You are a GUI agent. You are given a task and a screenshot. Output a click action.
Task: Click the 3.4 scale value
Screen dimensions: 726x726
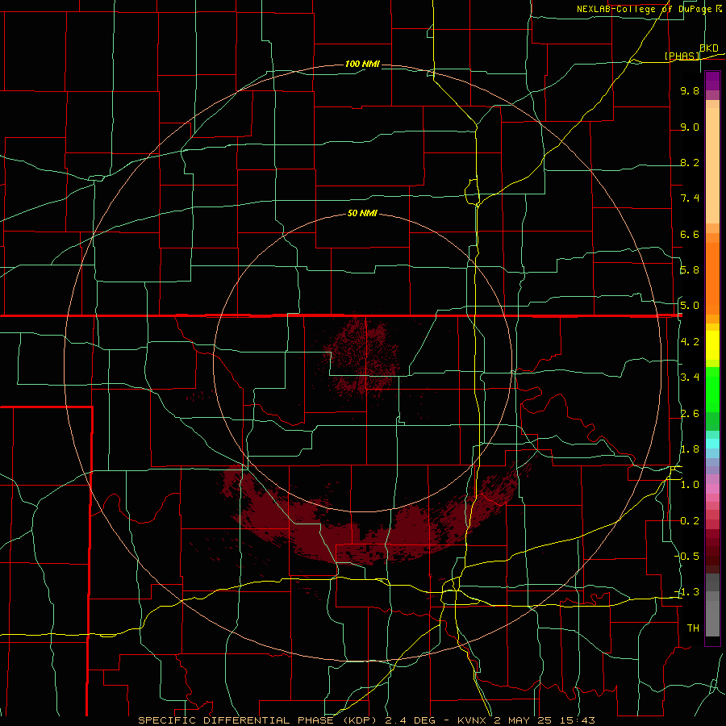click(x=690, y=378)
